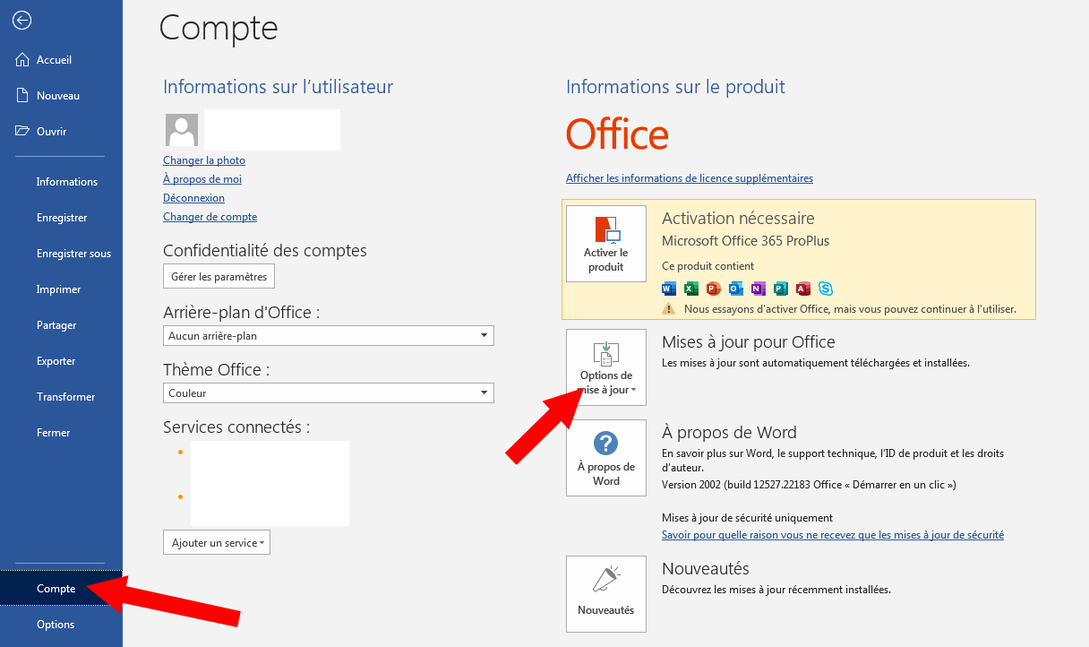Change the 'Thème Office' dropdown from Couleur
The height and width of the screenshot is (647, 1089).
[x=328, y=393]
